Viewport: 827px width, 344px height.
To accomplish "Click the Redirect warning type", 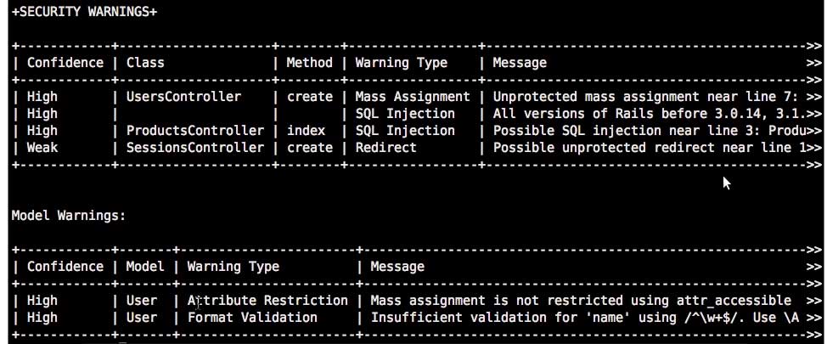I will tap(385, 147).
